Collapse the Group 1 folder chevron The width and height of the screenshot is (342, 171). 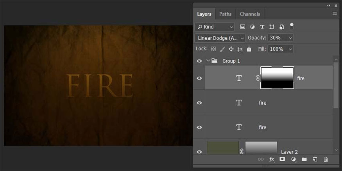click(x=208, y=61)
